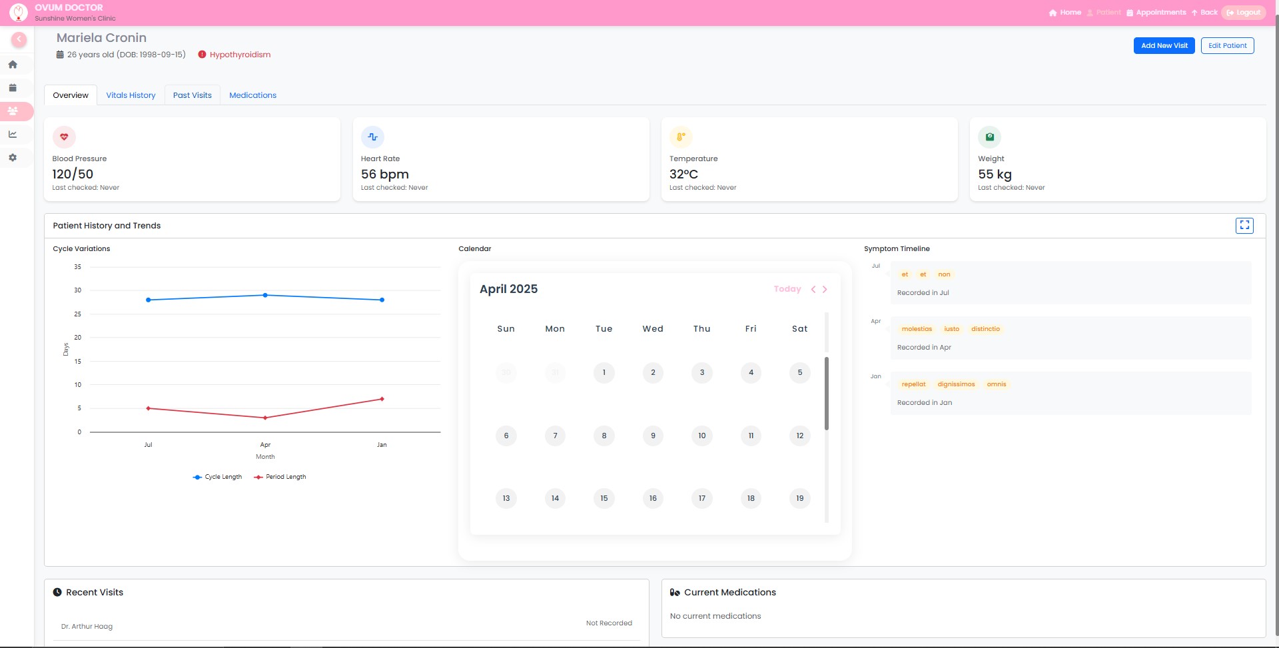Switch to the Vitals History tab
This screenshot has height=648, width=1279.
pyautogui.click(x=131, y=95)
